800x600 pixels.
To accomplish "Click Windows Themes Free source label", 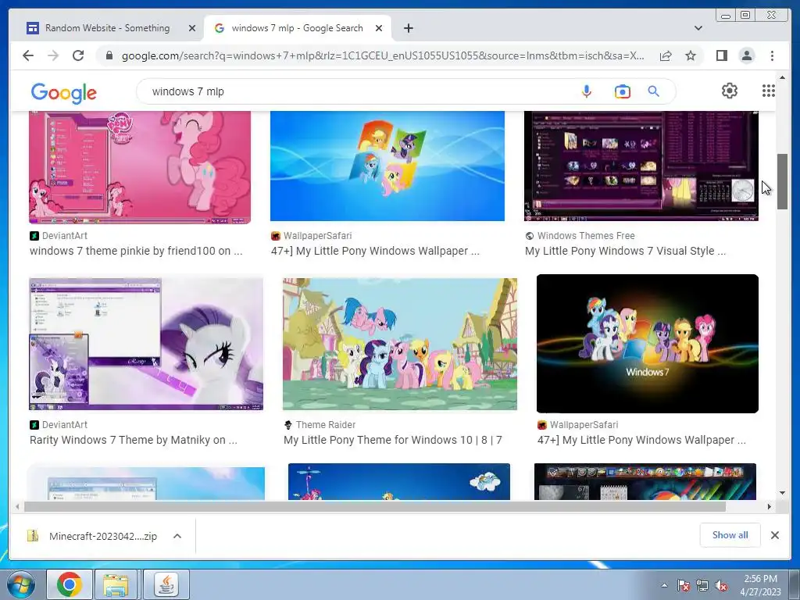I will tap(586, 236).
